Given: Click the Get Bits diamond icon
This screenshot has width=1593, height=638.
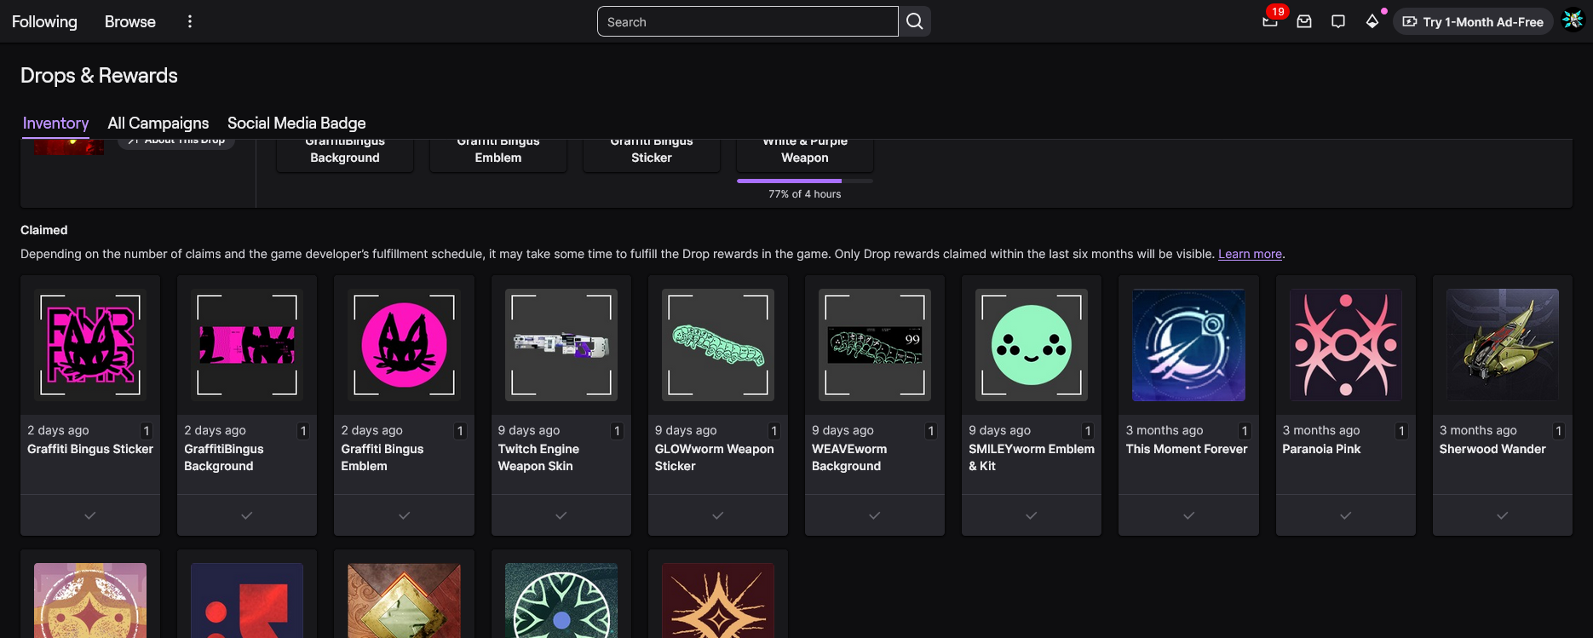Looking at the screenshot, I should pyautogui.click(x=1372, y=21).
